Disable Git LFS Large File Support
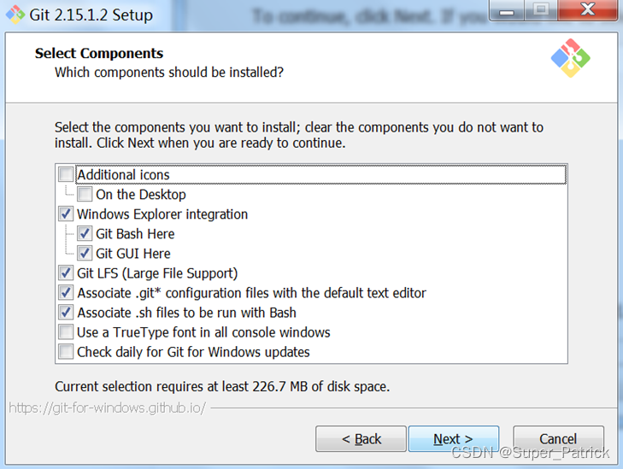Viewport: 623px width, 469px height. (x=66, y=273)
